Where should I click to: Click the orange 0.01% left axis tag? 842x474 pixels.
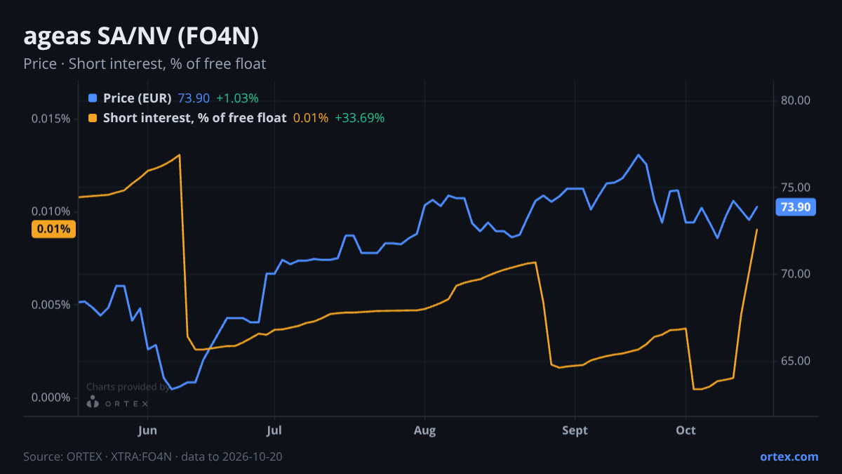53,229
